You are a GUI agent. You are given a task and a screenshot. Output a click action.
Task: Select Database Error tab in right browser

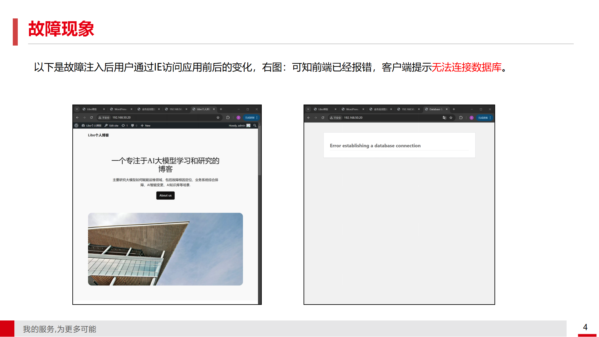(436, 109)
